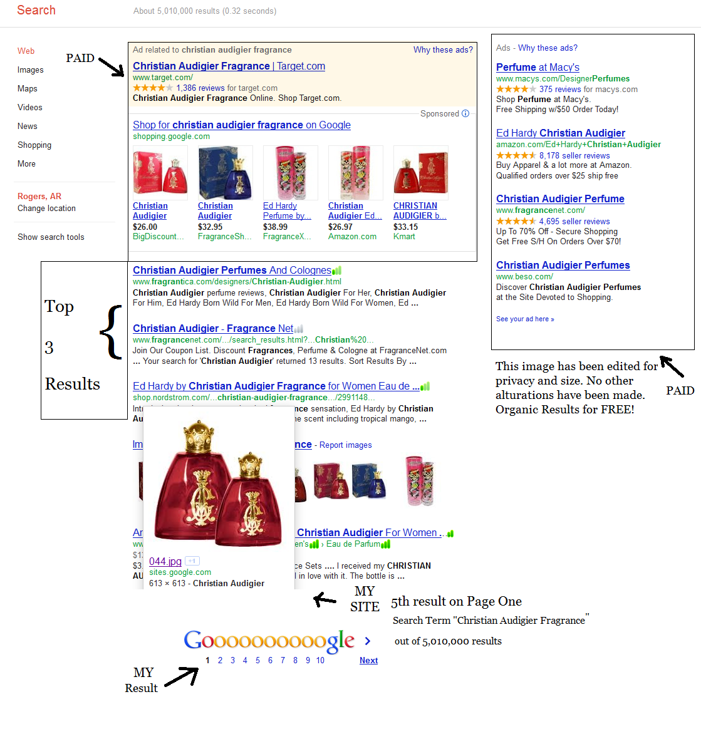Expand Show search tools

pos(51,237)
